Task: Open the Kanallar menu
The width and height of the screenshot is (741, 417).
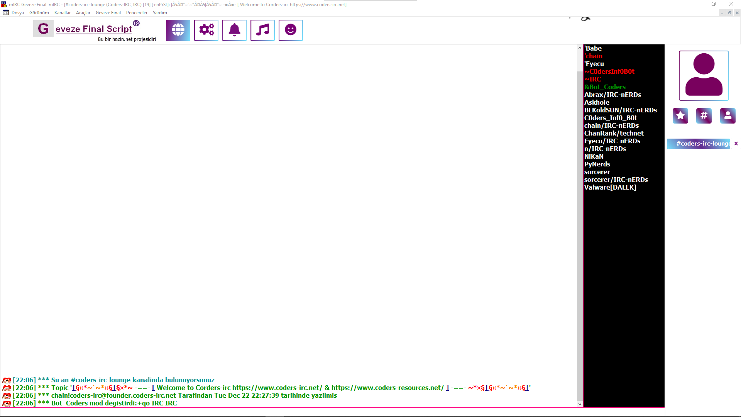Action: 63,13
